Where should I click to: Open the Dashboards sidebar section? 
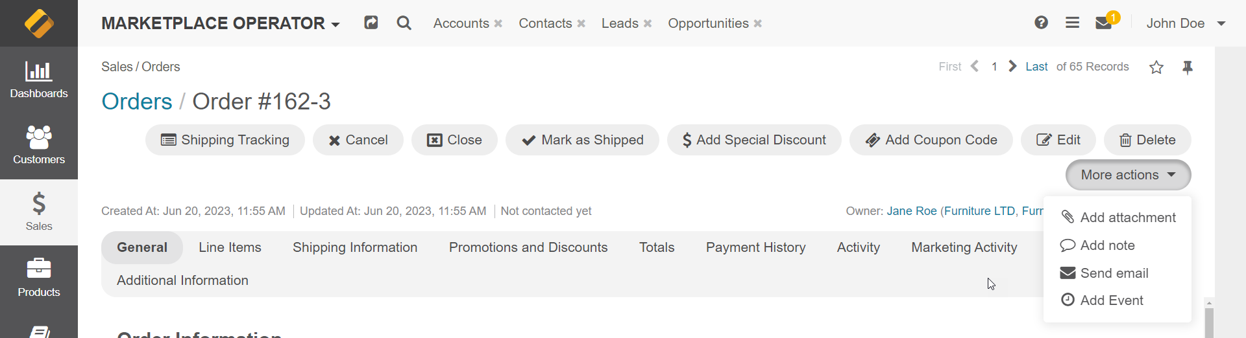(39, 80)
